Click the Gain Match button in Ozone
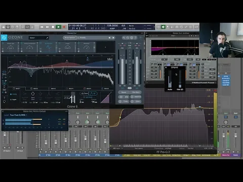 point(136,92)
